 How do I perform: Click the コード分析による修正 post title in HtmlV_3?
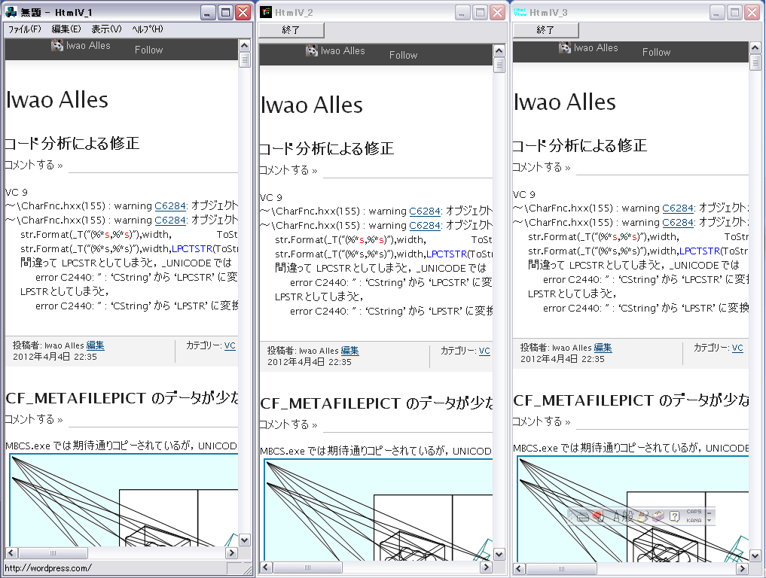click(x=580, y=145)
